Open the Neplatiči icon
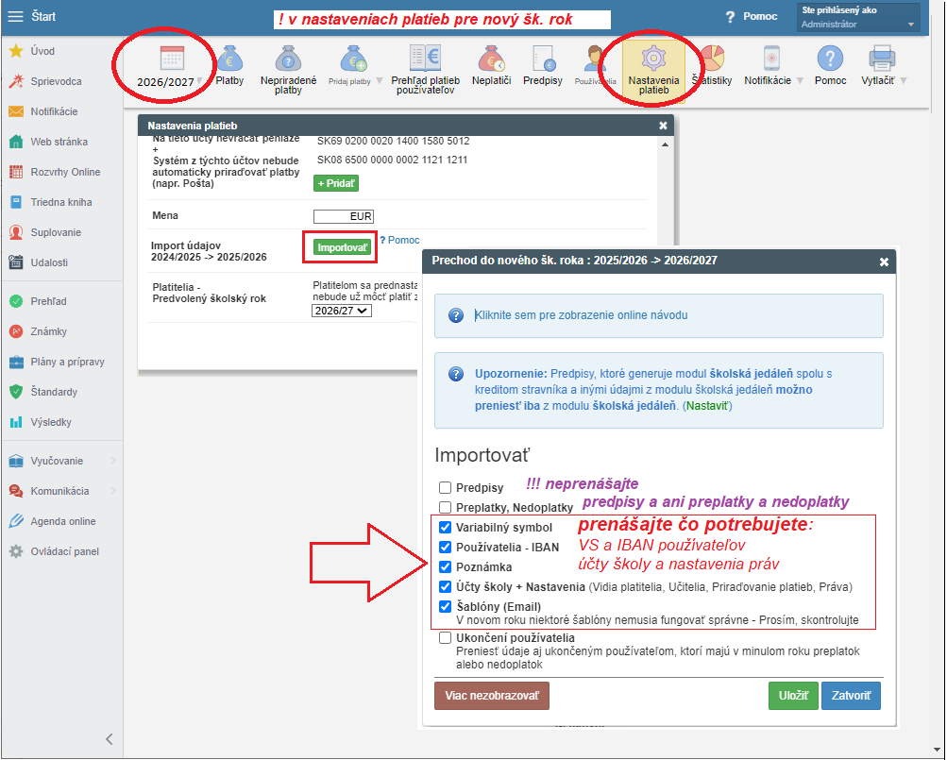The image size is (947, 760). click(491, 59)
